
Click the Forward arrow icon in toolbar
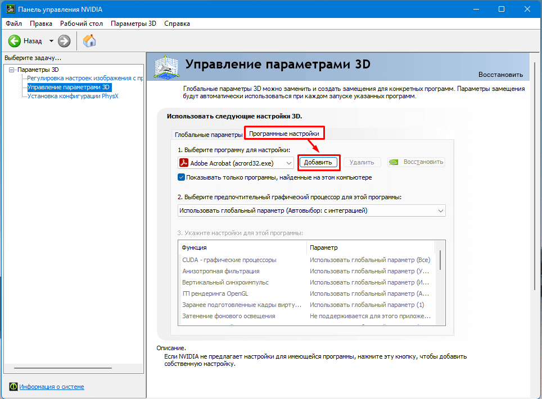(65, 41)
